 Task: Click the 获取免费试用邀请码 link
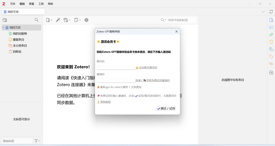156,80
